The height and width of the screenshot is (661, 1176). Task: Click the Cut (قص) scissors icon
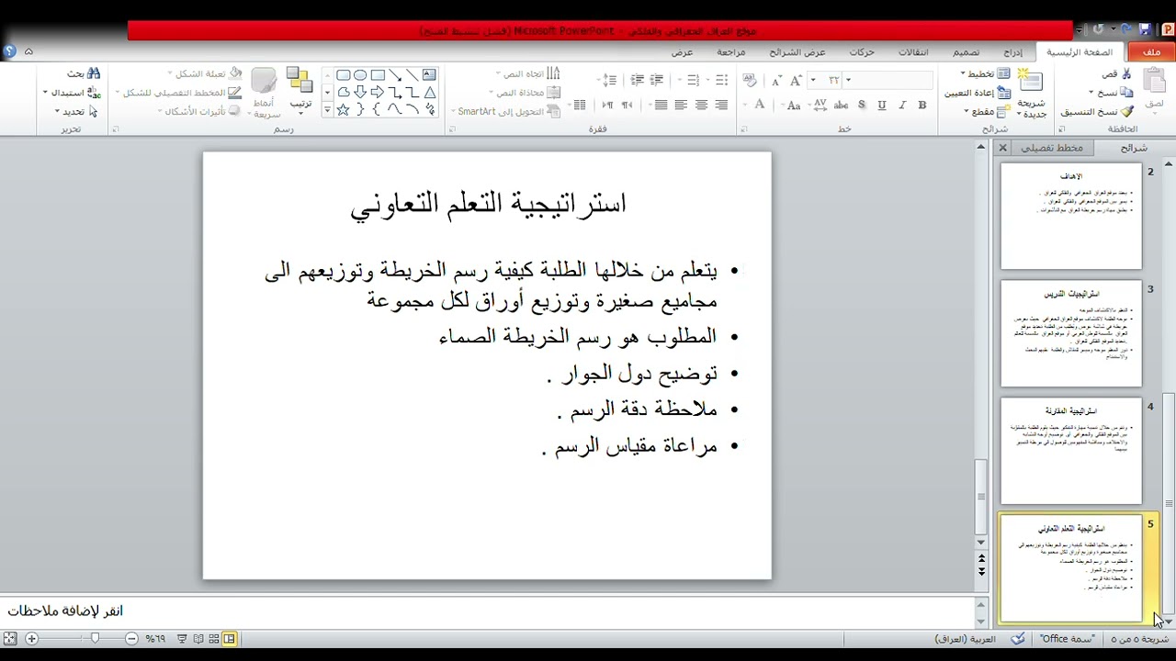point(1127,73)
